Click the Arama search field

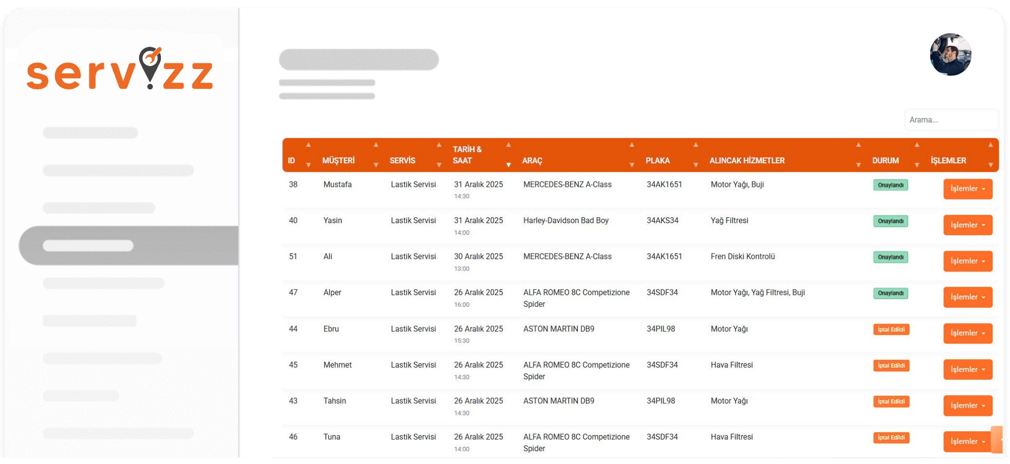click(x=951, y=120)
